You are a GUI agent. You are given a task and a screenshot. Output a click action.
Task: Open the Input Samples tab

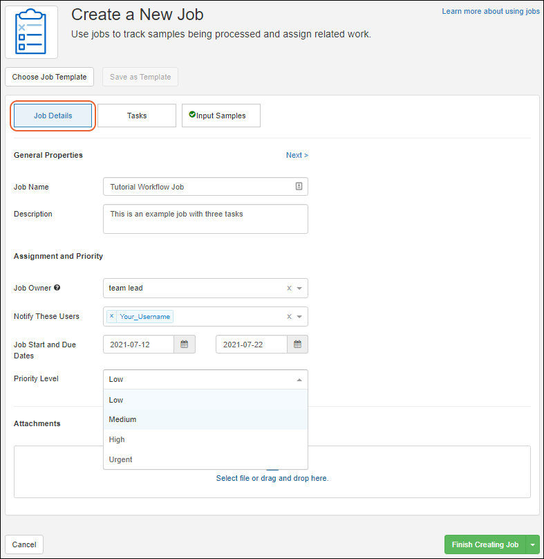[221, 116]
